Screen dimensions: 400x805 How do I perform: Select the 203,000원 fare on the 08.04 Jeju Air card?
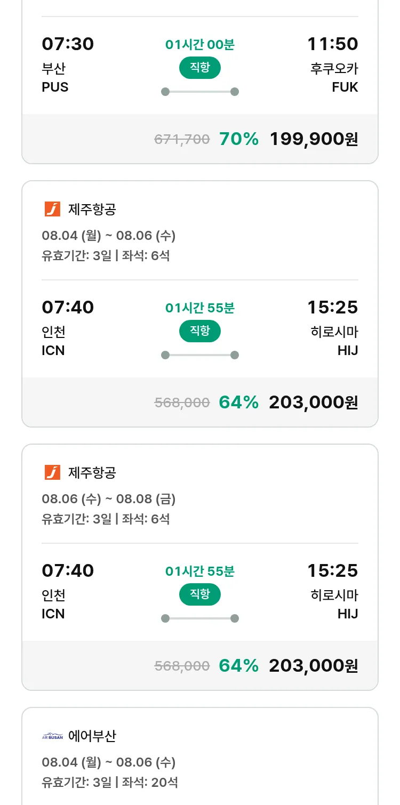[314, 402]
